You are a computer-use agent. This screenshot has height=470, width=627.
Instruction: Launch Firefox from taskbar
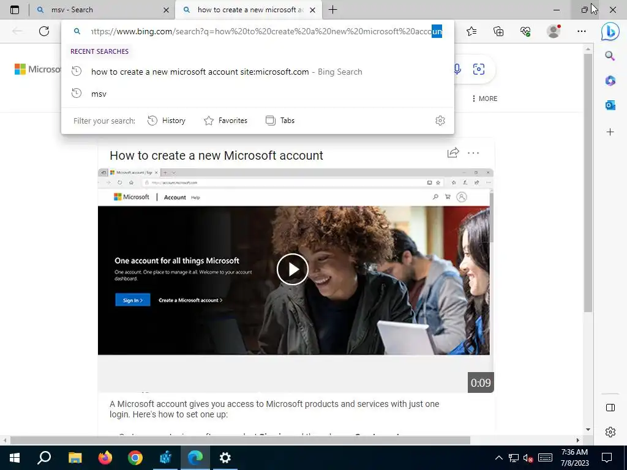105,458
